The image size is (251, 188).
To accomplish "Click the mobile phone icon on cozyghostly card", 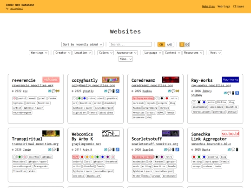I will (x=113, y=91).
